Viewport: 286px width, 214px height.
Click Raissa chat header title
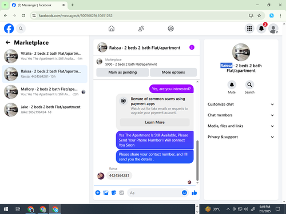pos(145,48)
